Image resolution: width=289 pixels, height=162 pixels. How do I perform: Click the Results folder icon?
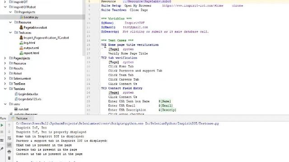point(11,68)
